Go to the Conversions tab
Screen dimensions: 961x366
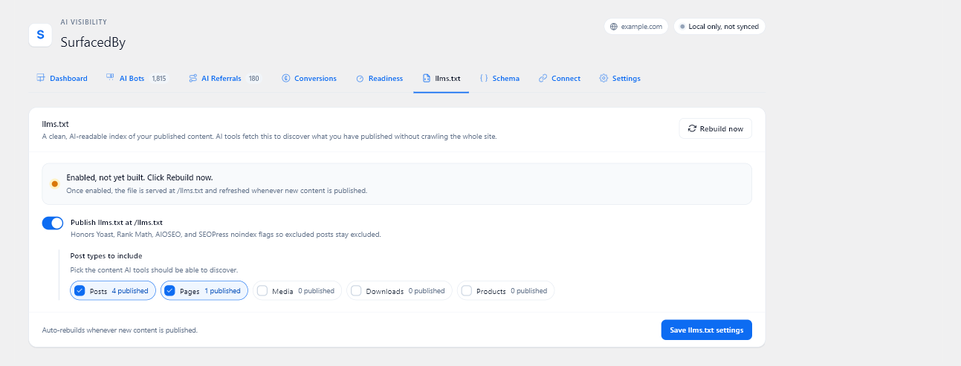tap(309, 78)
